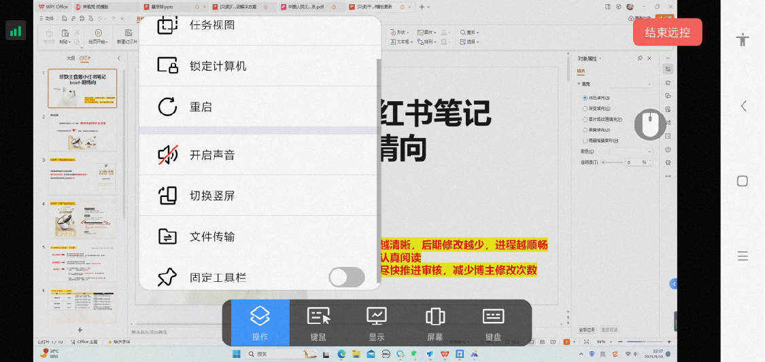Open 文件传输 file transfer
This screenshot has height=362, width=765.
(260, 237)
